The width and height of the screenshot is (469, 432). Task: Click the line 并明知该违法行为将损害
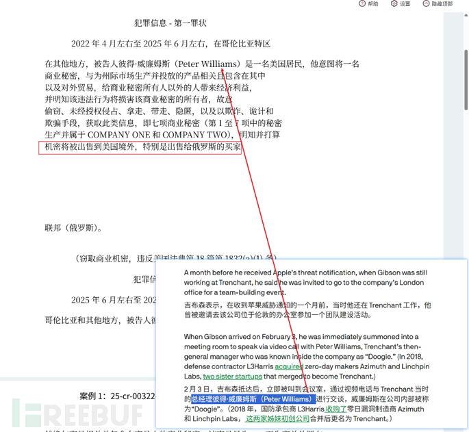[138, 99]
